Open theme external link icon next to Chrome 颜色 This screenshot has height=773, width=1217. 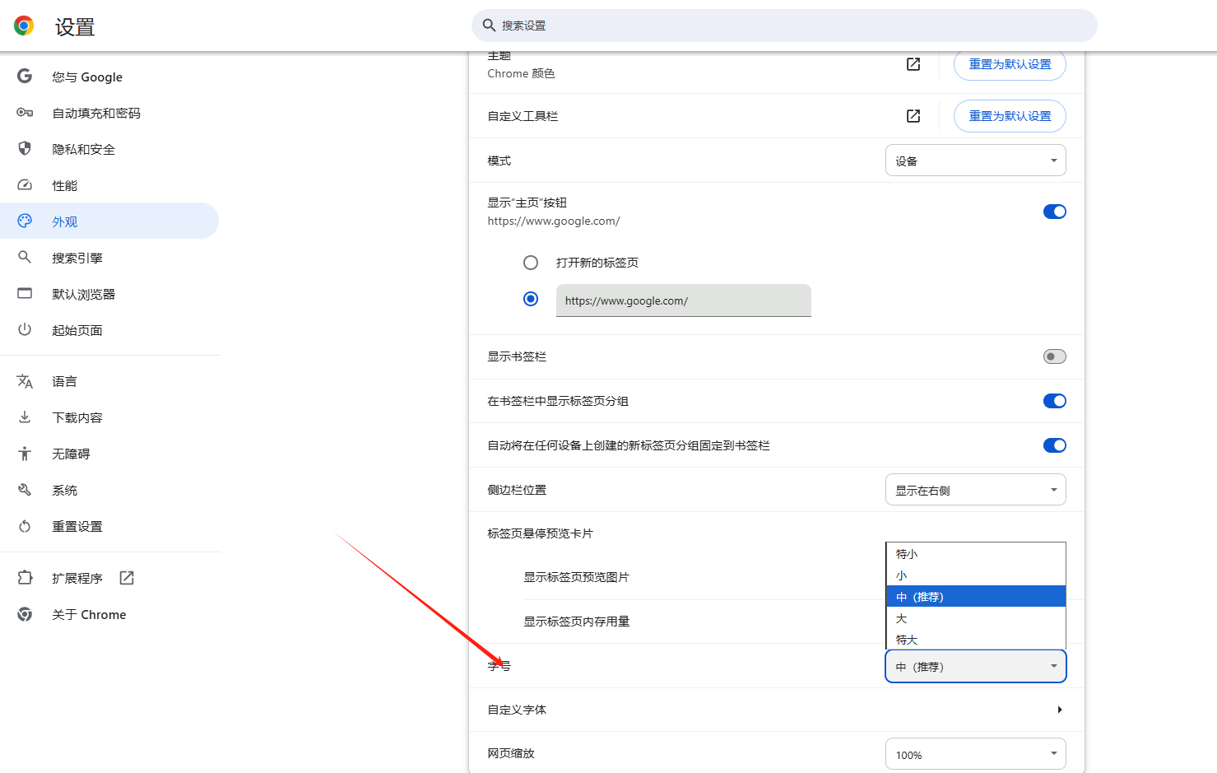(913, 64)
